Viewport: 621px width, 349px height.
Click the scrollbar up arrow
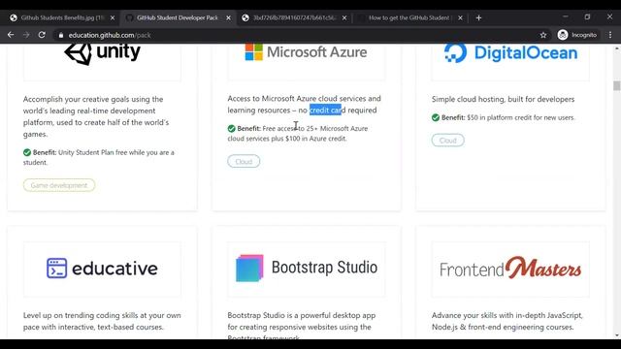(x=616, y=48)
